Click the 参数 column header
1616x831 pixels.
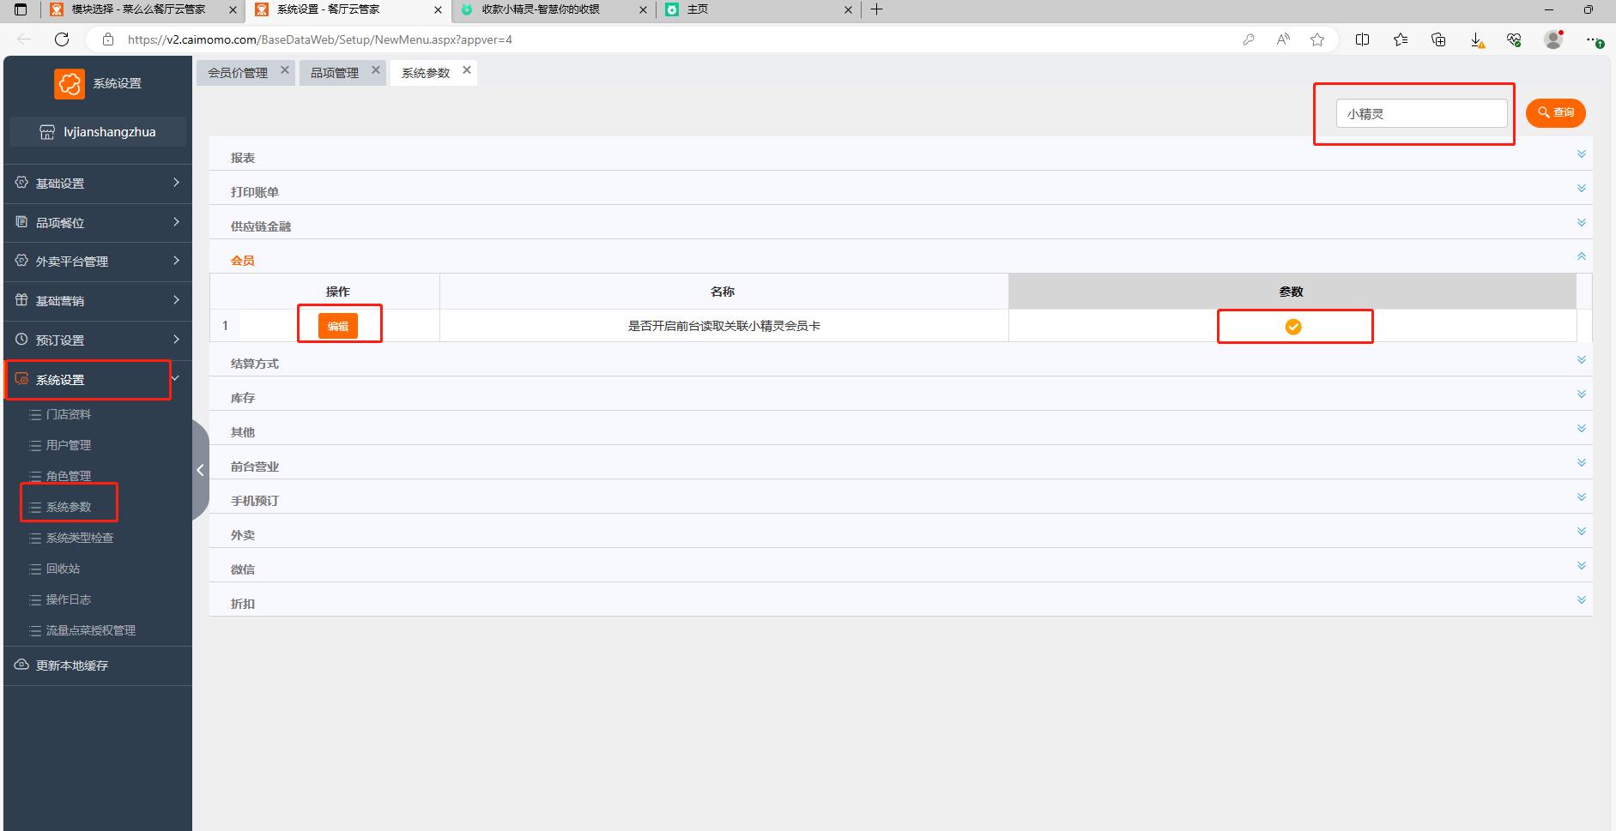(x=1292, y=292)
